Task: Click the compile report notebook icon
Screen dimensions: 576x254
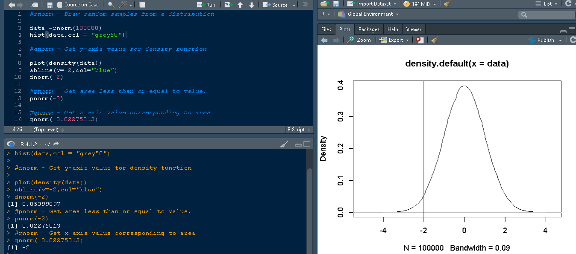Action: click(142, 5)
